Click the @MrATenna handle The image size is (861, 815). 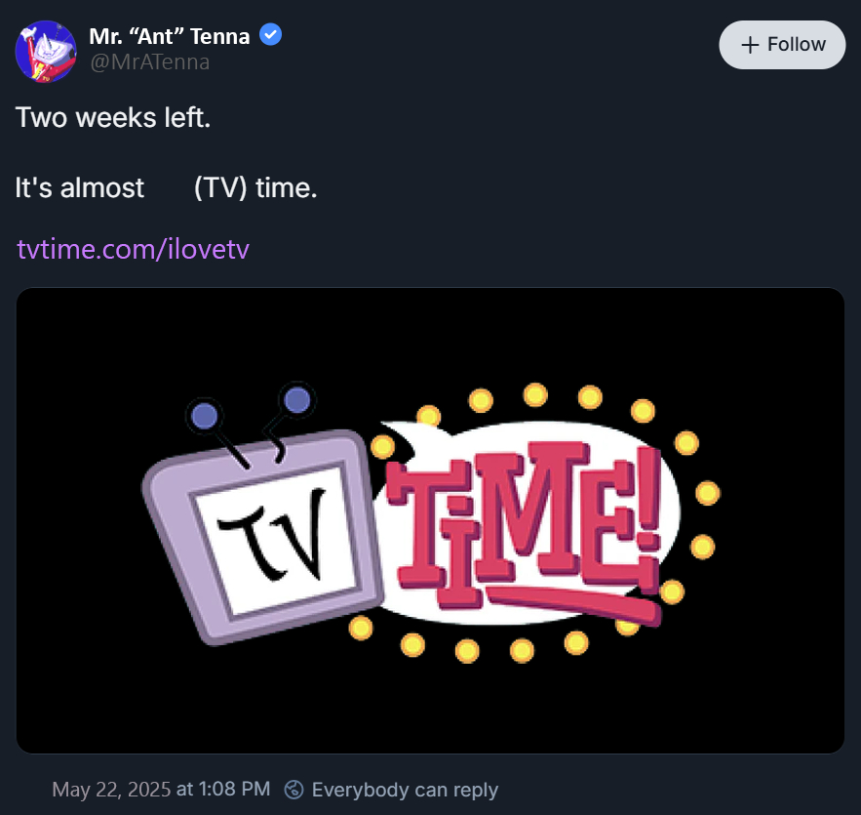(x=149, y=62)
